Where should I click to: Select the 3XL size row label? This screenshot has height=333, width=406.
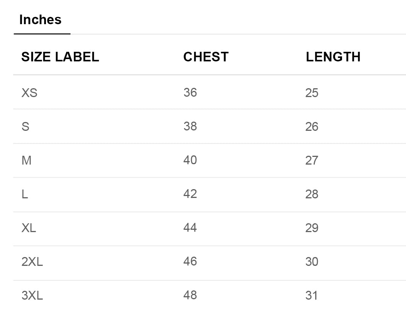coord(32,295)
